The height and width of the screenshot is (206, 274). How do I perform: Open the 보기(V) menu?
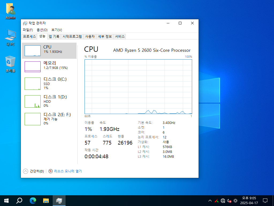pos(57,30)
